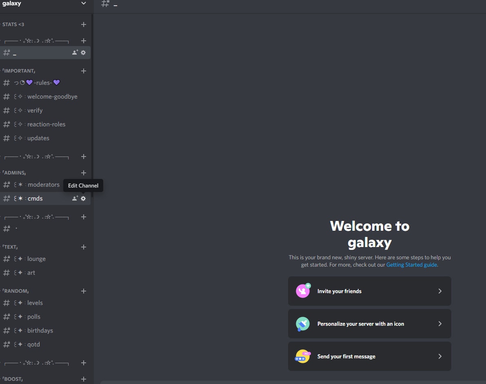Add a channel under the TEXT category
The height and width of the screenshot is (384, 486).
[83, 247]
